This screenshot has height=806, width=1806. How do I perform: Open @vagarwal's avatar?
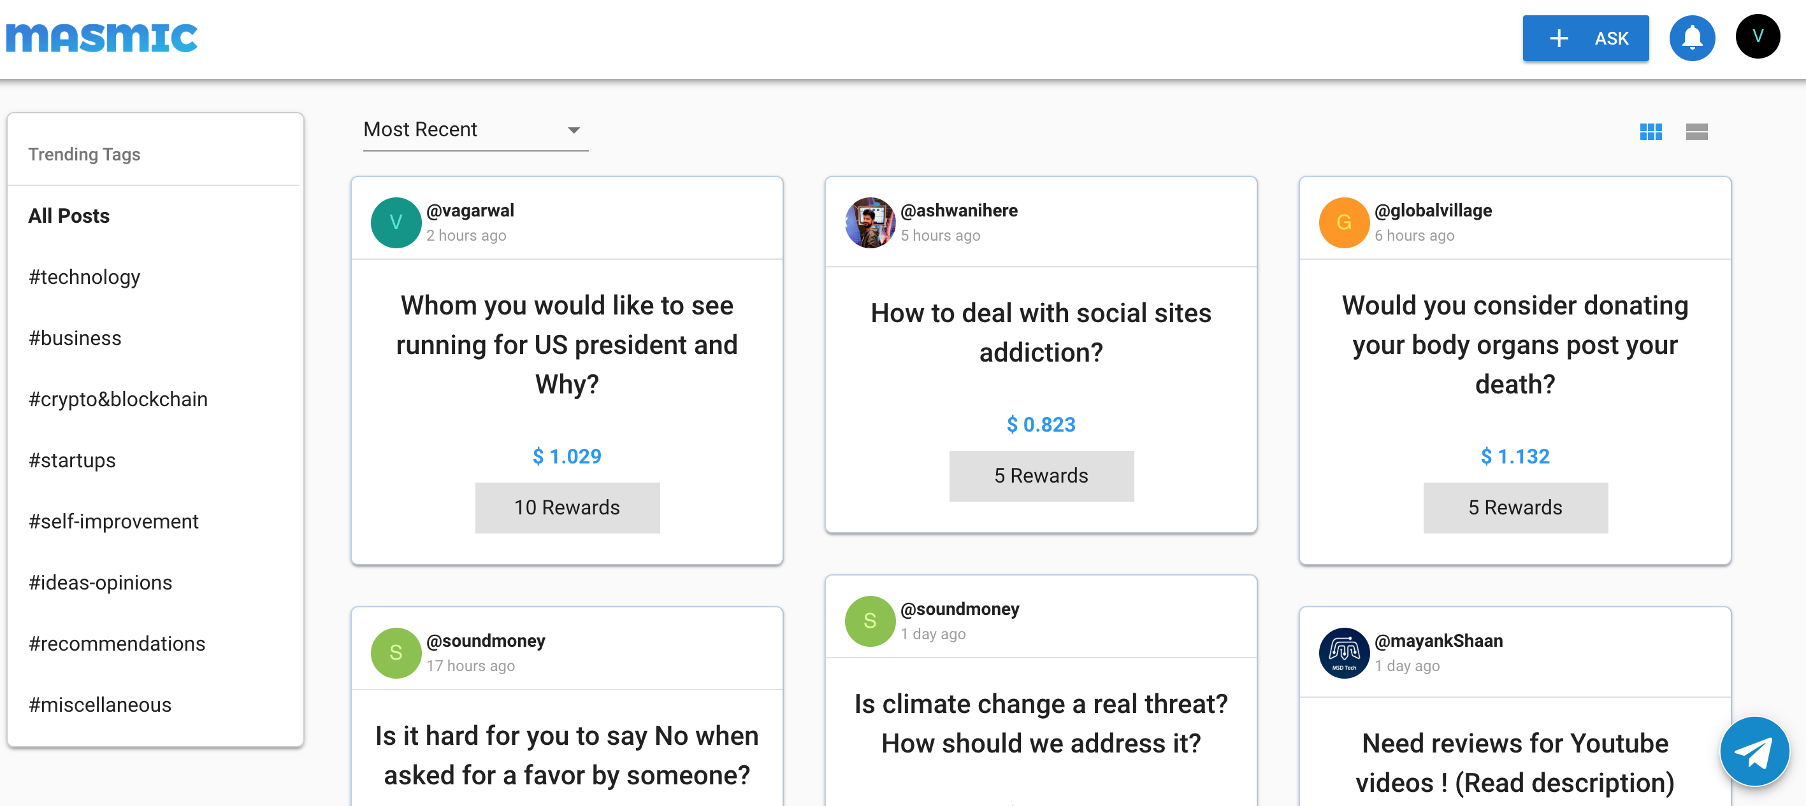click(395, 223)
